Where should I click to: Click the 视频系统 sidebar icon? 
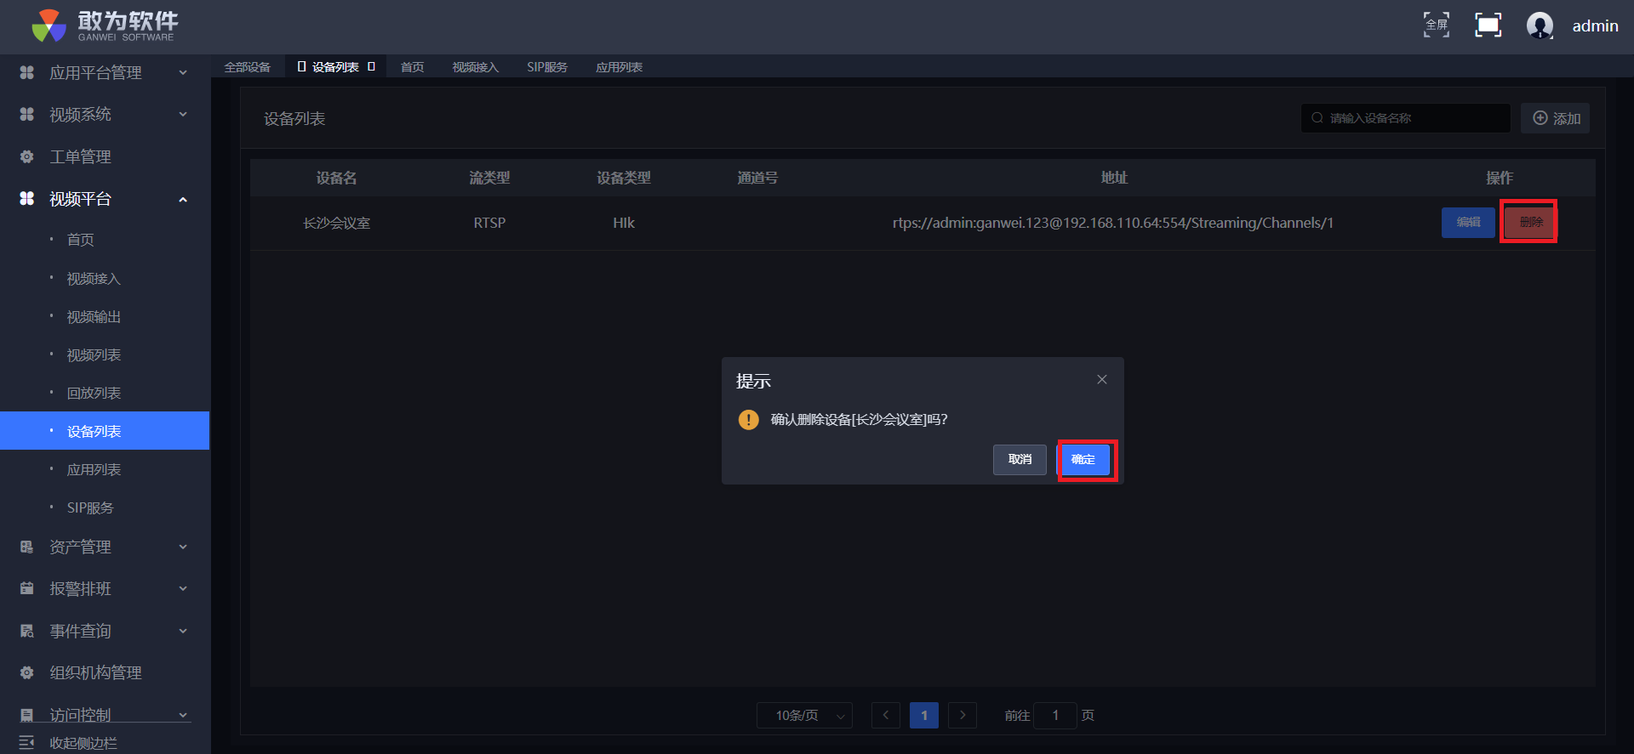click(27, 114)
